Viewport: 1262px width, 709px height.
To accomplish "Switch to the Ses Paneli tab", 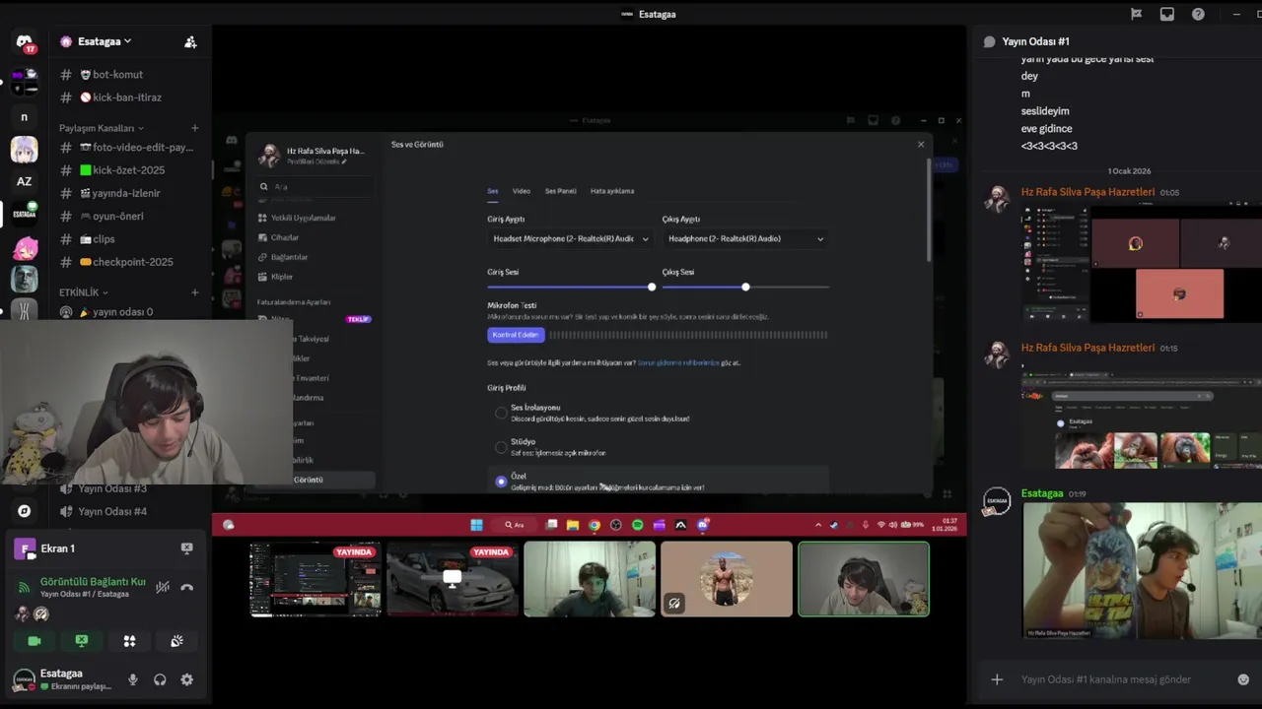I will (x=561, y=191).
